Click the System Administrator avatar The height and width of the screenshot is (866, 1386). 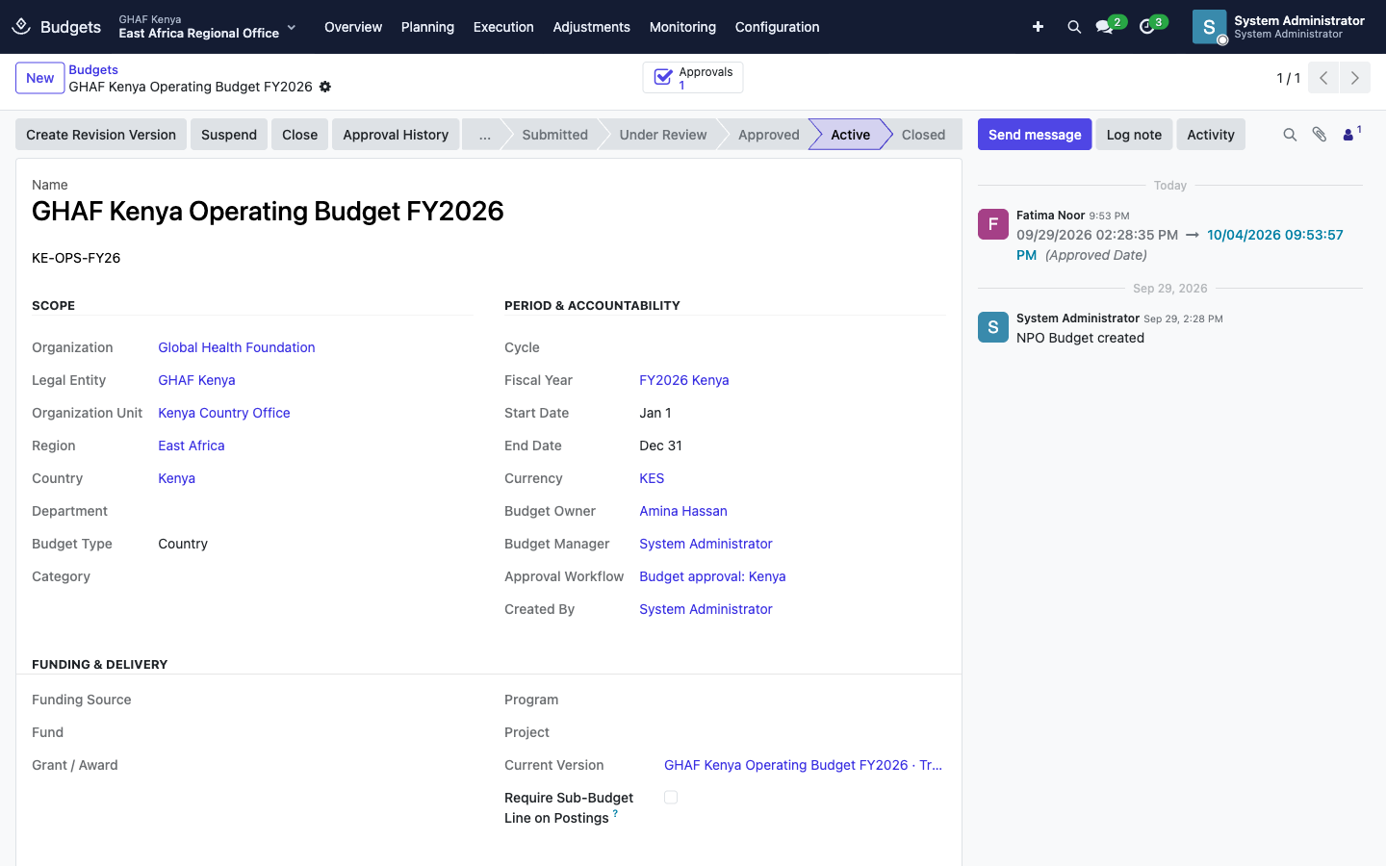(x=1209, y=27)
